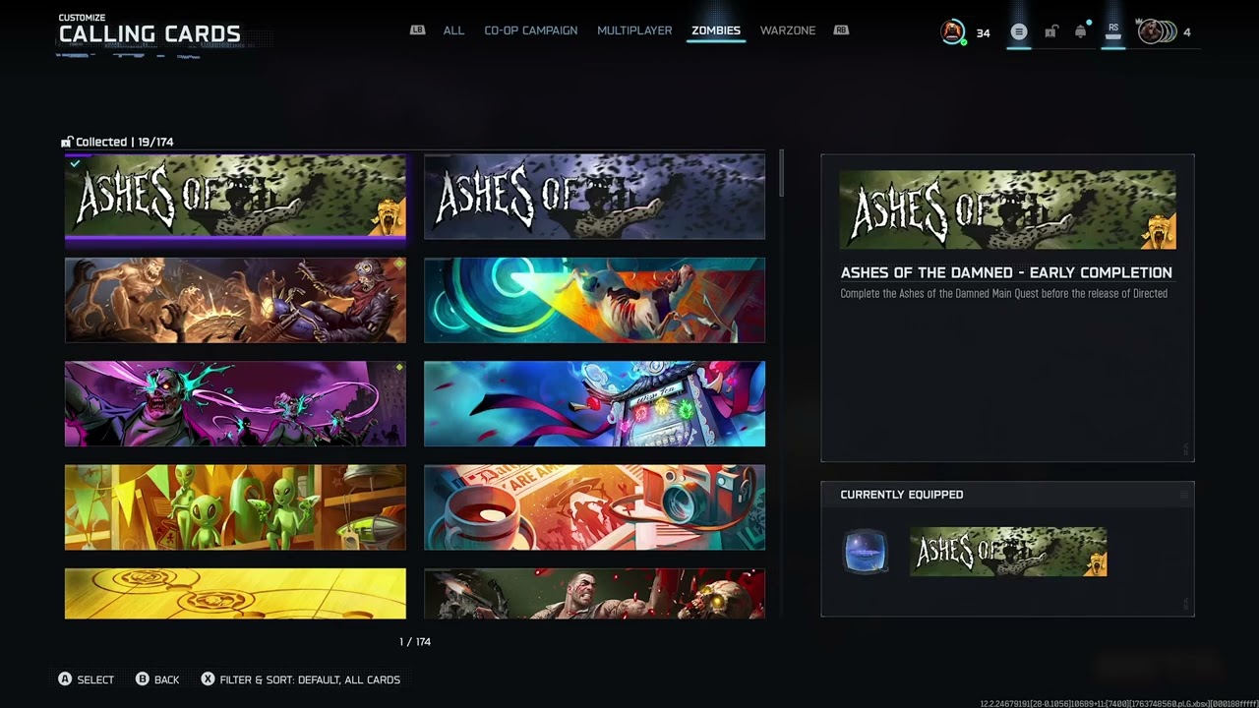Click the RB bumper icon
The width and height of the screenshot is (1259, 708).
coord(841,30)
